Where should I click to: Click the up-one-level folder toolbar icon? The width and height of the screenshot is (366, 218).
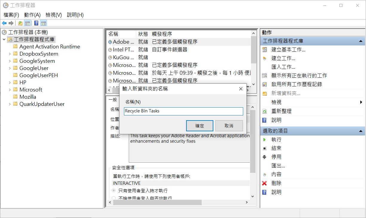(x=20, y=23)
